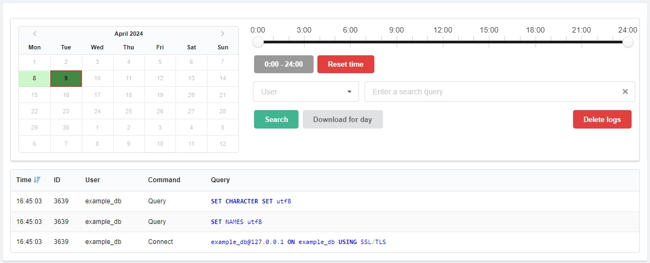Click the ID column header
This screenshot has width=650, height=263.
tap(57, 180)
